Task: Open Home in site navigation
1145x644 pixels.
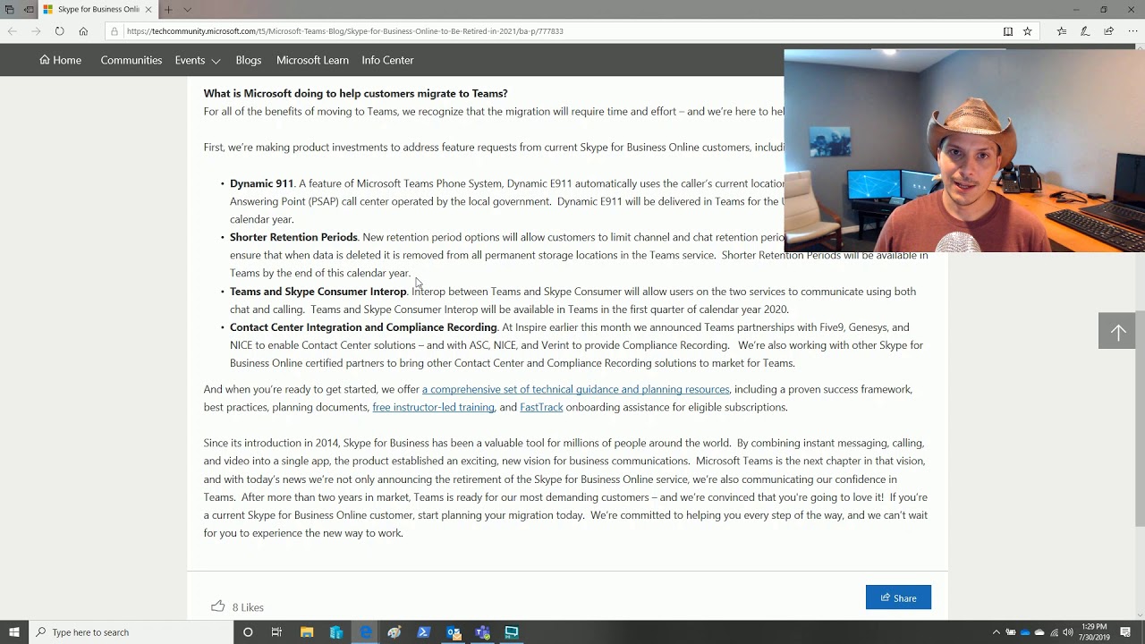Action: pos(60,60)
